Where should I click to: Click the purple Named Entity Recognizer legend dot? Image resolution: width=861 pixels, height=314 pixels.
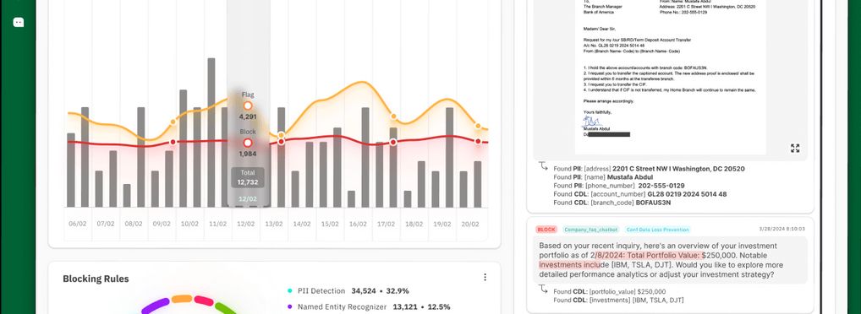pyautogui.click(x=289, y=307)
